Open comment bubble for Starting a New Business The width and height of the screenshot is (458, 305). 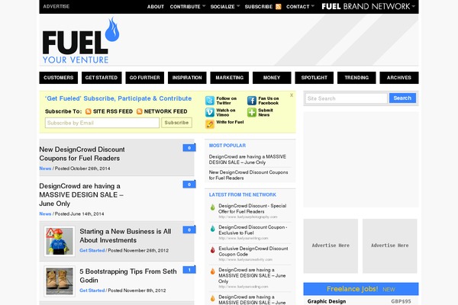(x=189, y=230)
